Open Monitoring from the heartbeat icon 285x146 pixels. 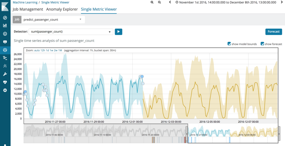click(5, 82)
